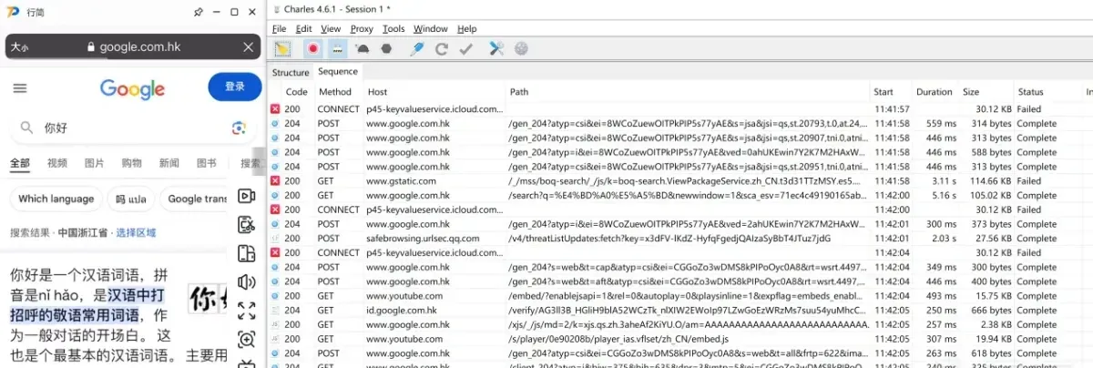Select the 新闻 results tab
1093x368 pixels.
click(x=169, y=163)
